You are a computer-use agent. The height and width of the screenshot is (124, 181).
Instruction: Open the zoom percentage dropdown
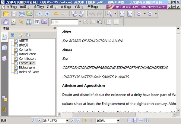pos(118,121)
